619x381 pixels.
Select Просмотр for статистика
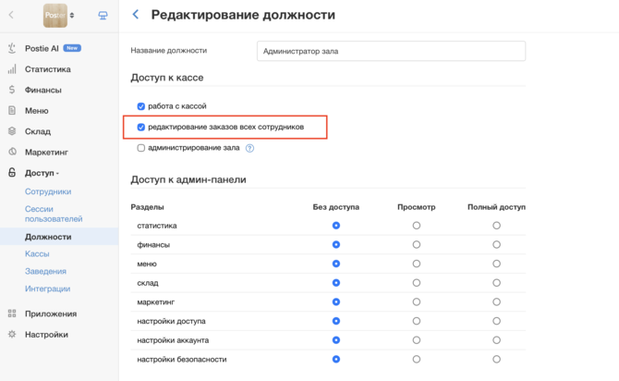click(416, 226)
